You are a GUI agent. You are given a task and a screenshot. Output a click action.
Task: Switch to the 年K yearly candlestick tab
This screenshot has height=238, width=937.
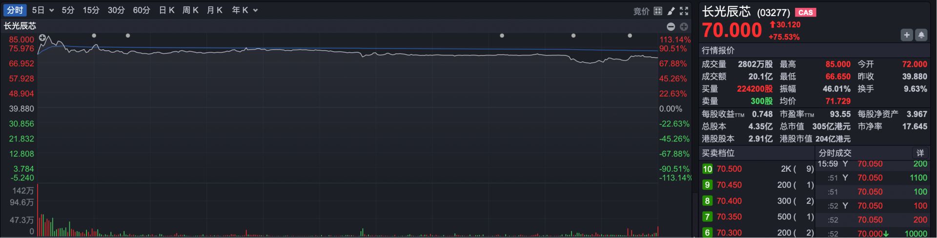[240, 10]
